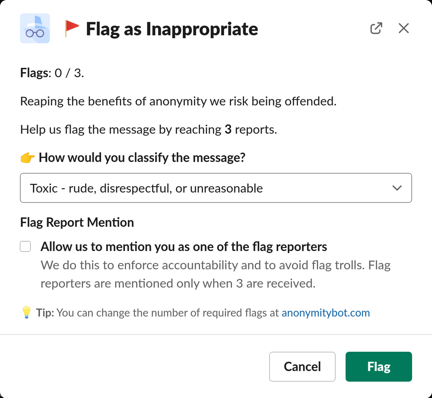Click the red flag emoji in the title

click(71, 27)
